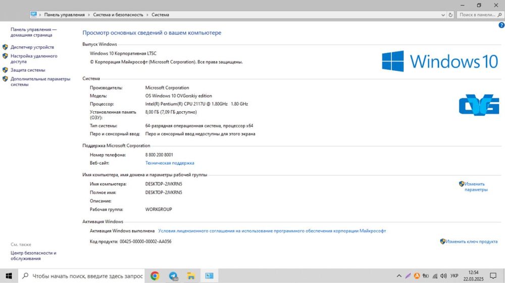Select the WORKGROUP value
The height and width of the screenshot is (283, 505).
159,209
